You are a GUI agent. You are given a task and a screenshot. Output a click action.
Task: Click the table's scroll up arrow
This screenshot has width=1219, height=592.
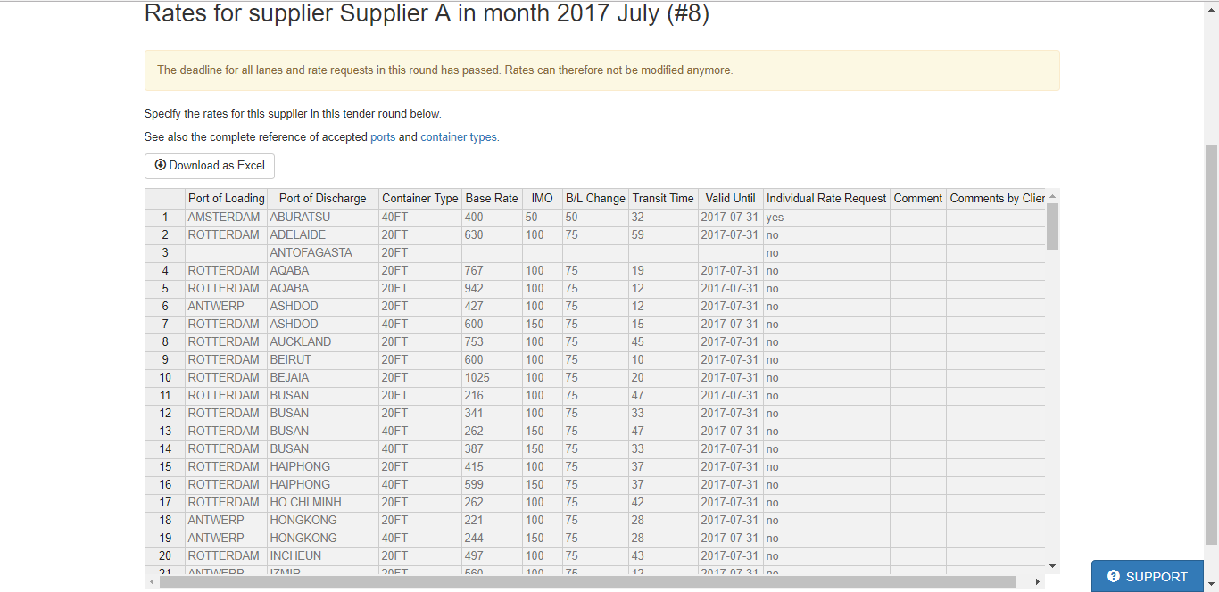pos(1052,197)
